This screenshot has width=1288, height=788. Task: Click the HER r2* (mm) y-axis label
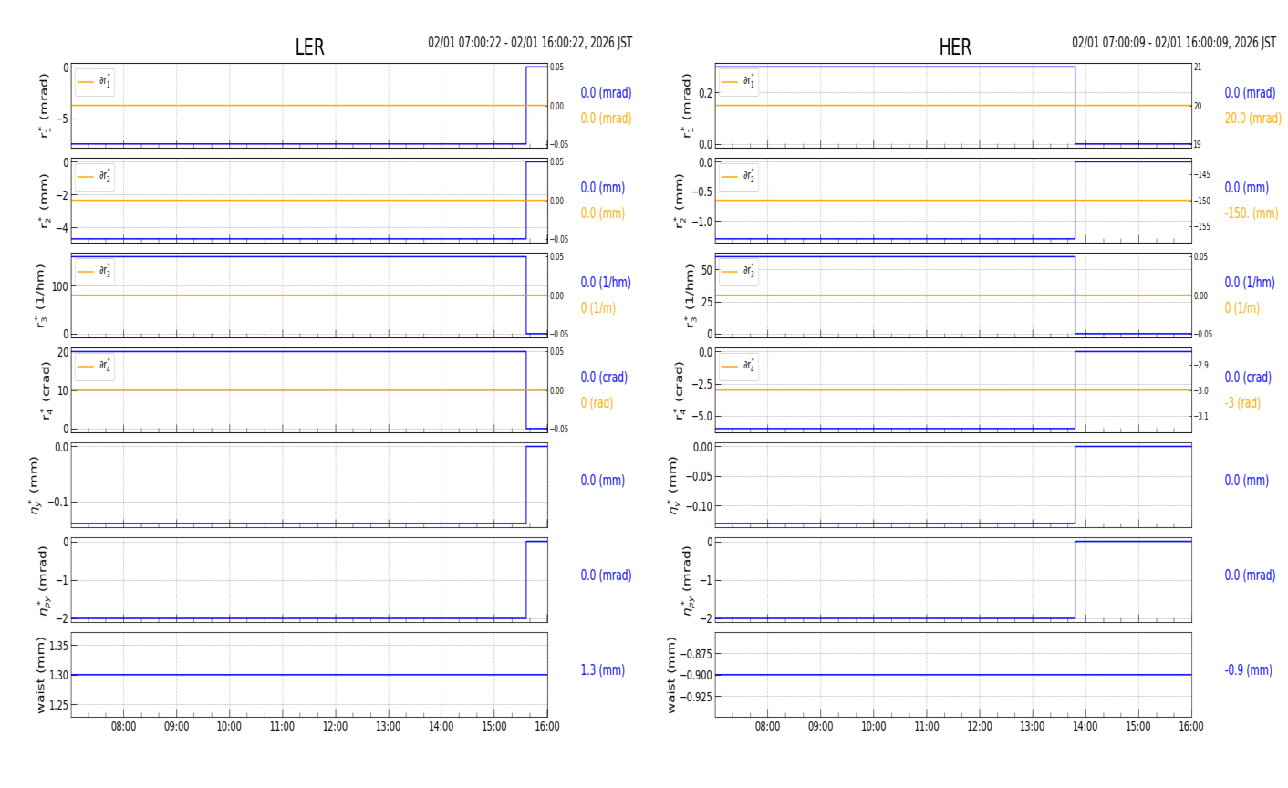(x=679, y=201)
